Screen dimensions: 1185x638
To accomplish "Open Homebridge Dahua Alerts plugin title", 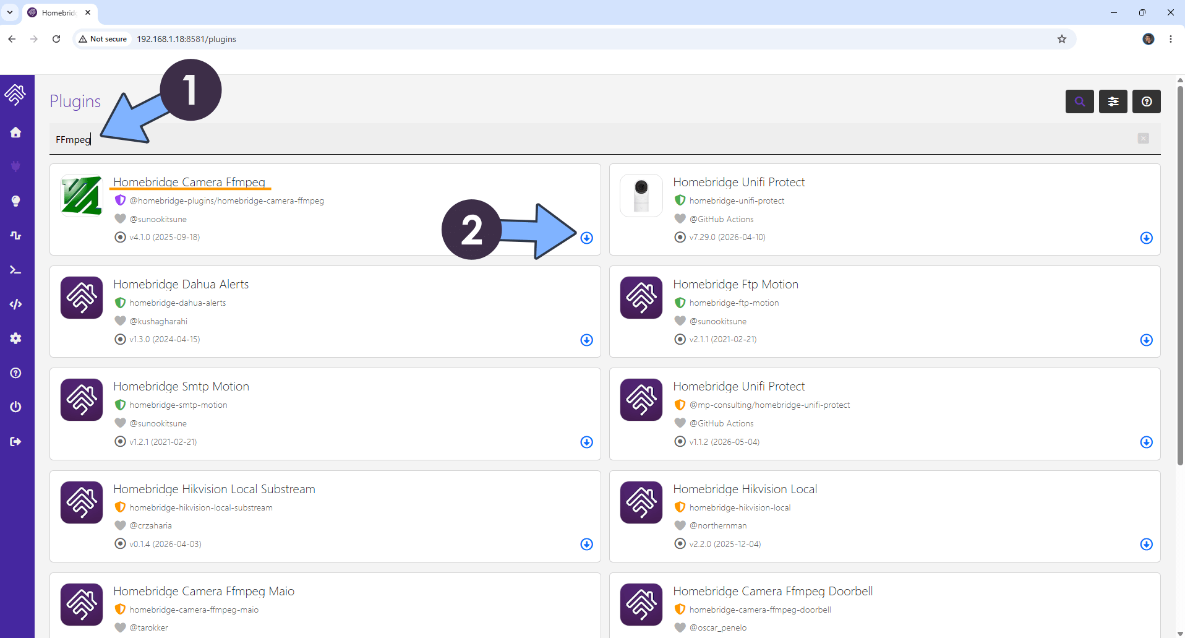I will [181, 284].
